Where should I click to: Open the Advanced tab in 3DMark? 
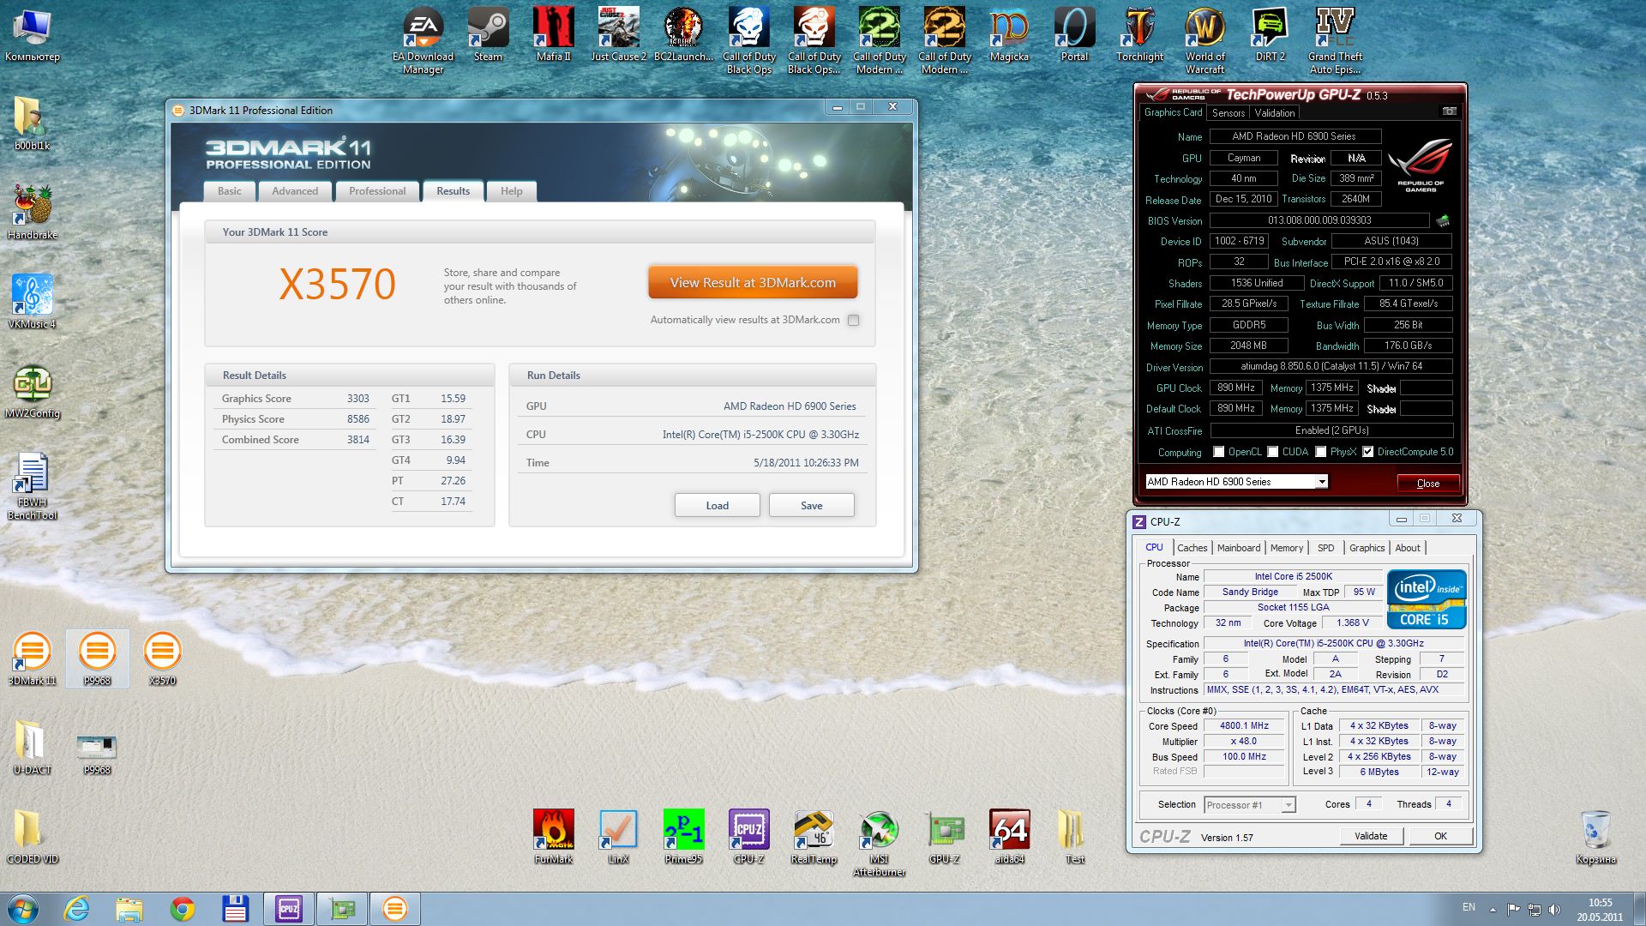pyautogui.click(x=295, y=191)
